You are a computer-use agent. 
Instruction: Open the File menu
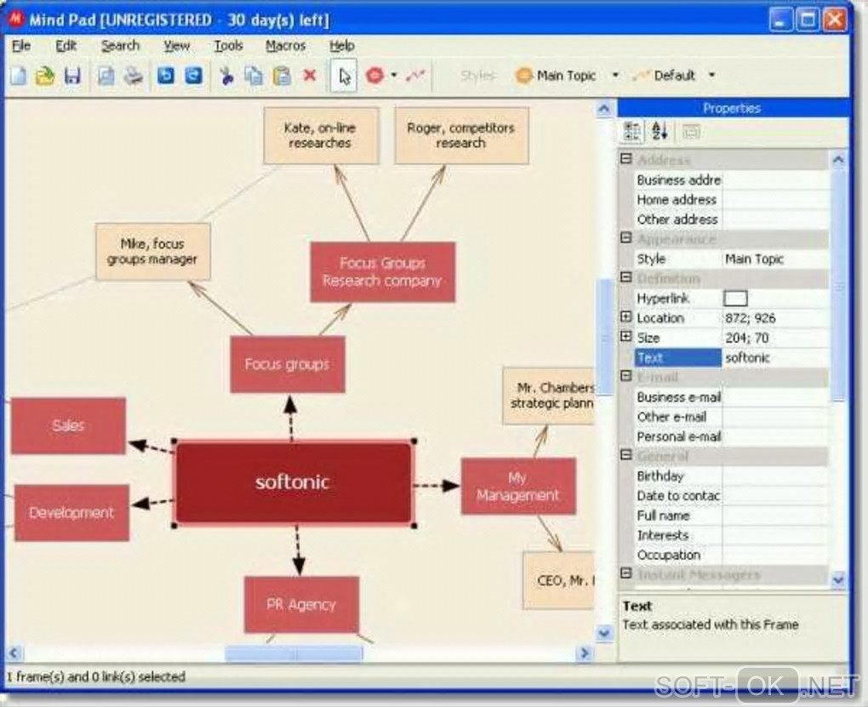[x=21, y=46]
